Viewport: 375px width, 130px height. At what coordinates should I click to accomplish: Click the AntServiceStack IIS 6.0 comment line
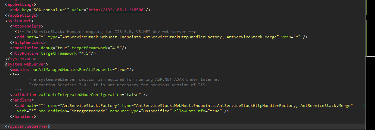[105, 32]
